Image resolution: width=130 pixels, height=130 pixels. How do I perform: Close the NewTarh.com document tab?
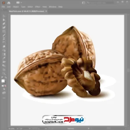(x=46, y=11)
